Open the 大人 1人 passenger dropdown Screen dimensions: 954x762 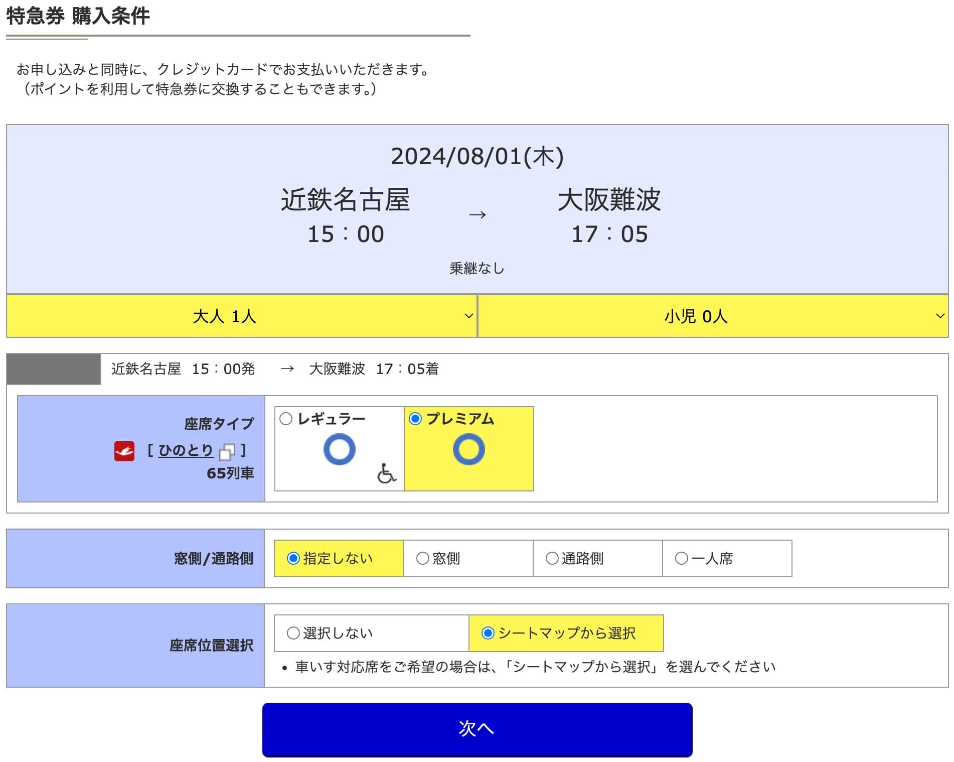pyautogui.click(x=241, y=316)
